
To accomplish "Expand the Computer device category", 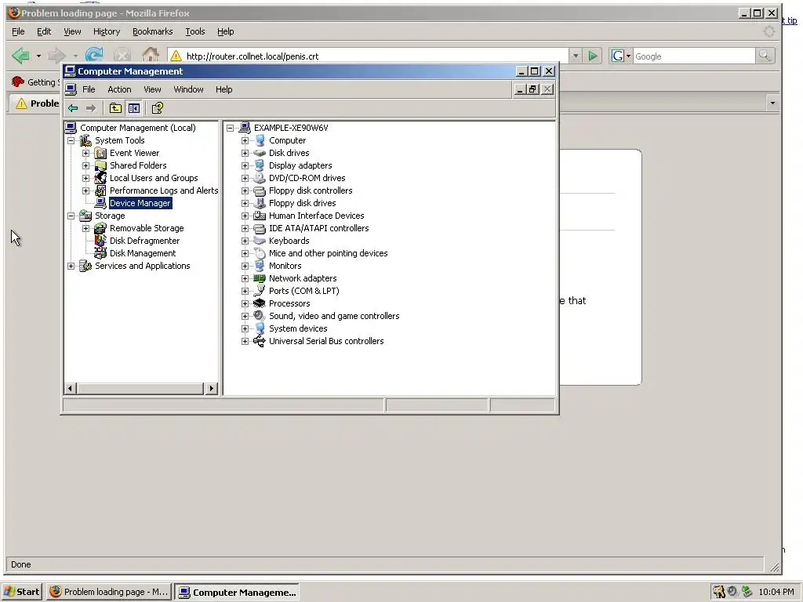I will (x=245, y=141).
